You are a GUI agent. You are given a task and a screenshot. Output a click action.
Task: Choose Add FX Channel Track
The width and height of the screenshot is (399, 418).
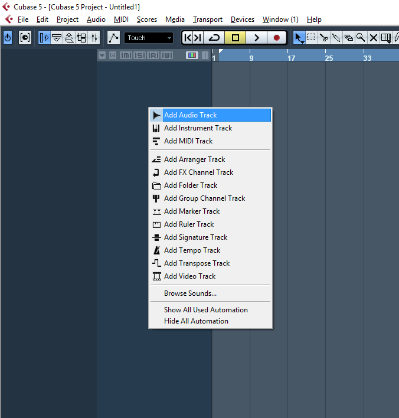210,172
